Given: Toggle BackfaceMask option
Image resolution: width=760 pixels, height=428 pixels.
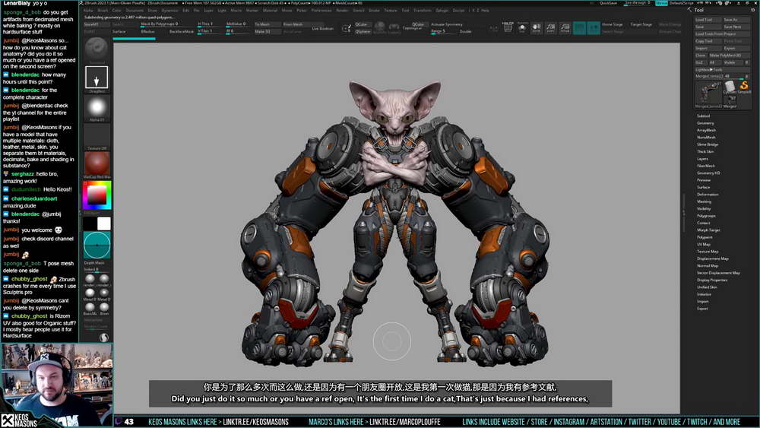Looking at the screenshot, I should tap(182, 31).
